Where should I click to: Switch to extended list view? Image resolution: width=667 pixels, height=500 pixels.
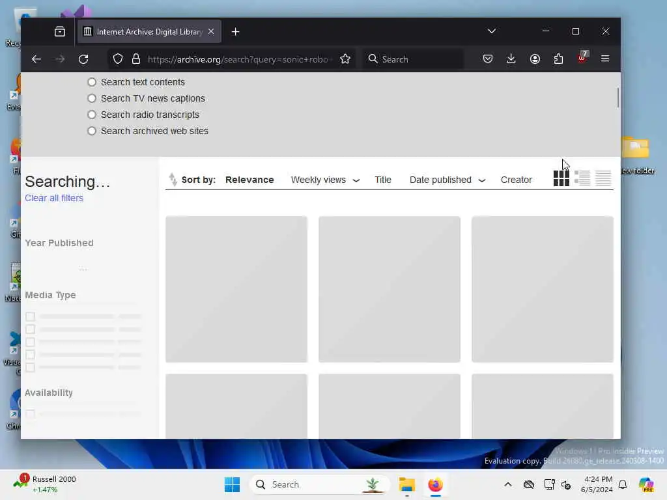point(582,178)
